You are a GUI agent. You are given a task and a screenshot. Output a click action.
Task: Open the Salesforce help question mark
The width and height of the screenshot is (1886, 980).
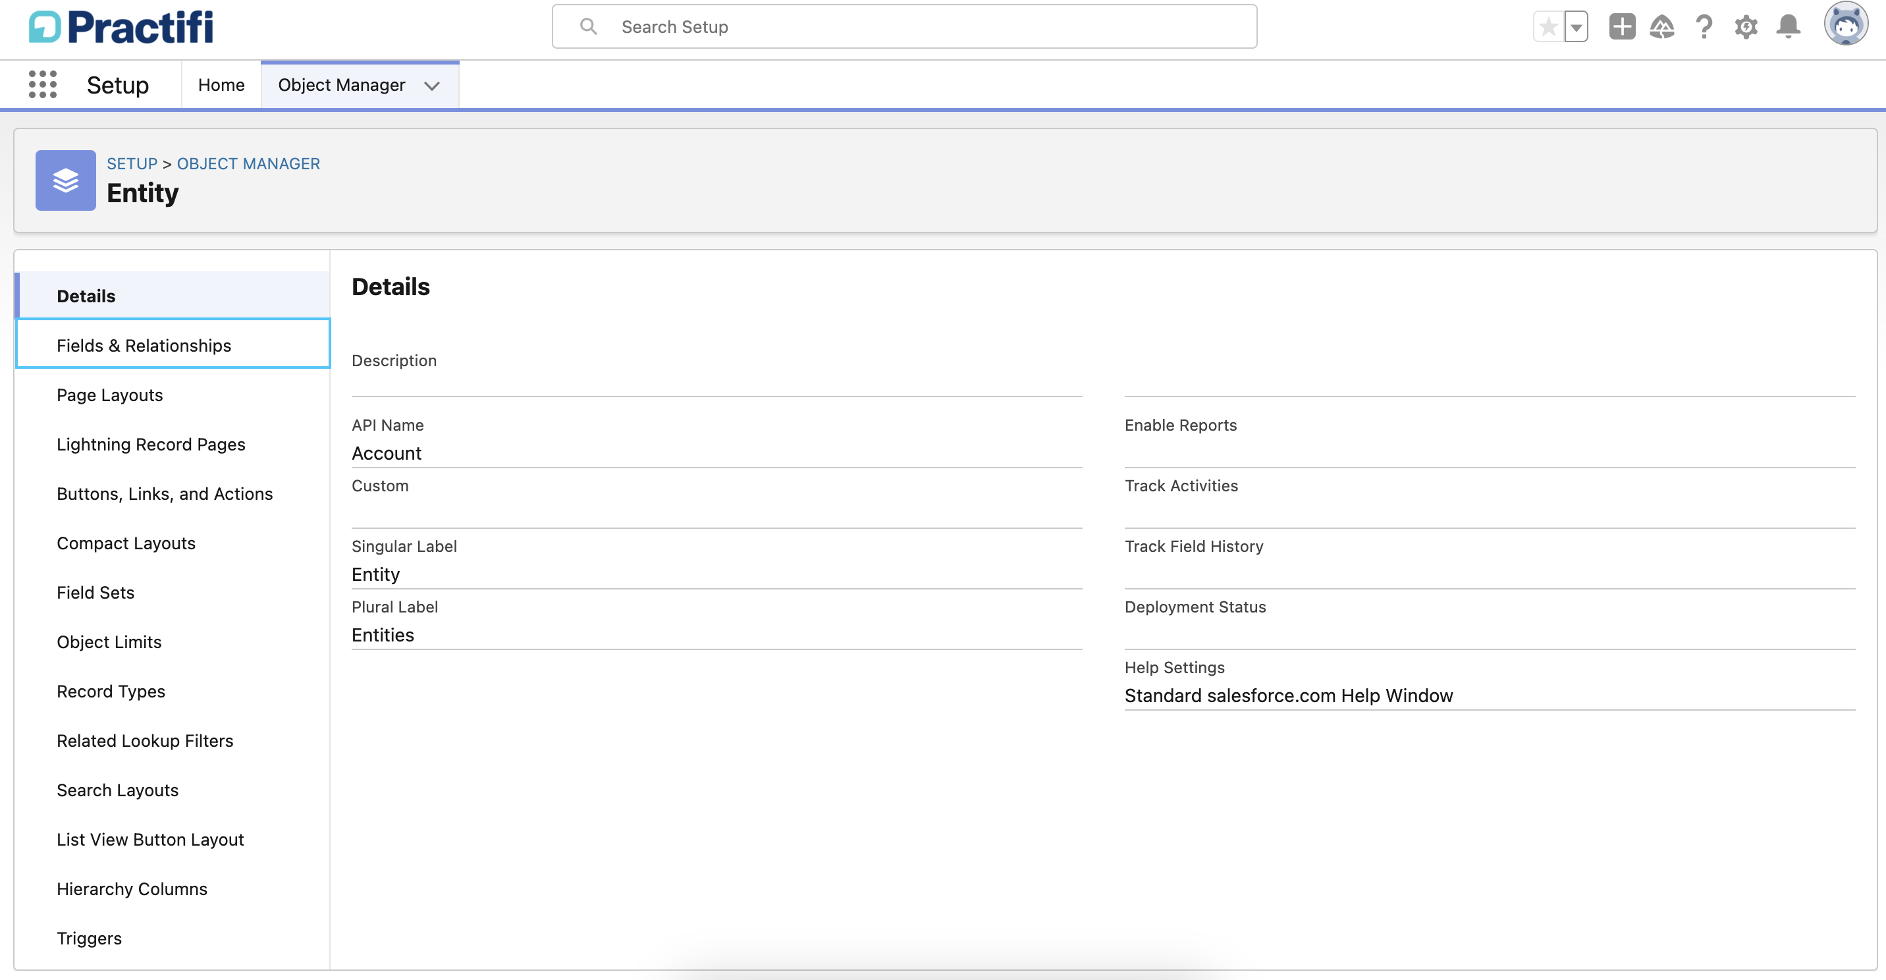point(1704,26)
